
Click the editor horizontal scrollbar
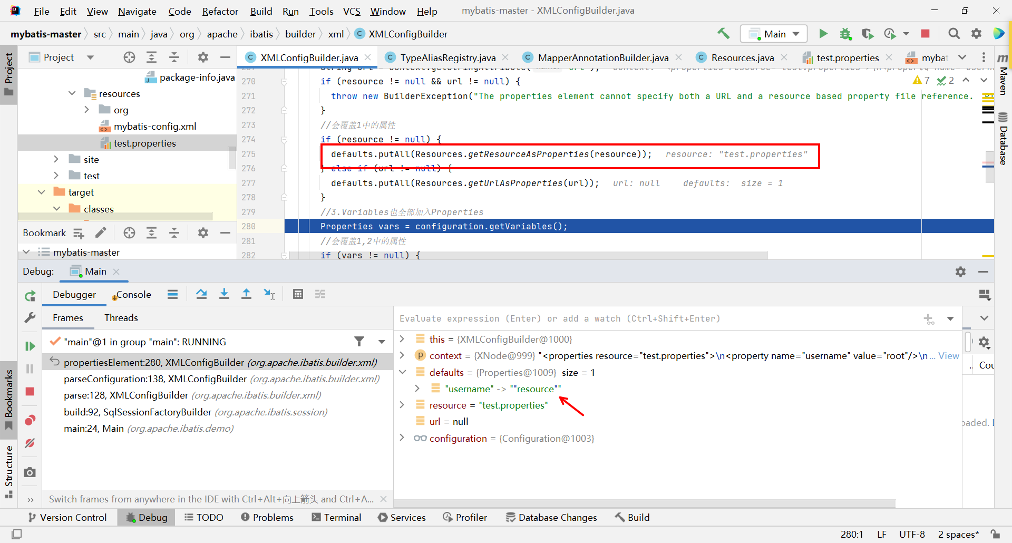coord(529,255)
